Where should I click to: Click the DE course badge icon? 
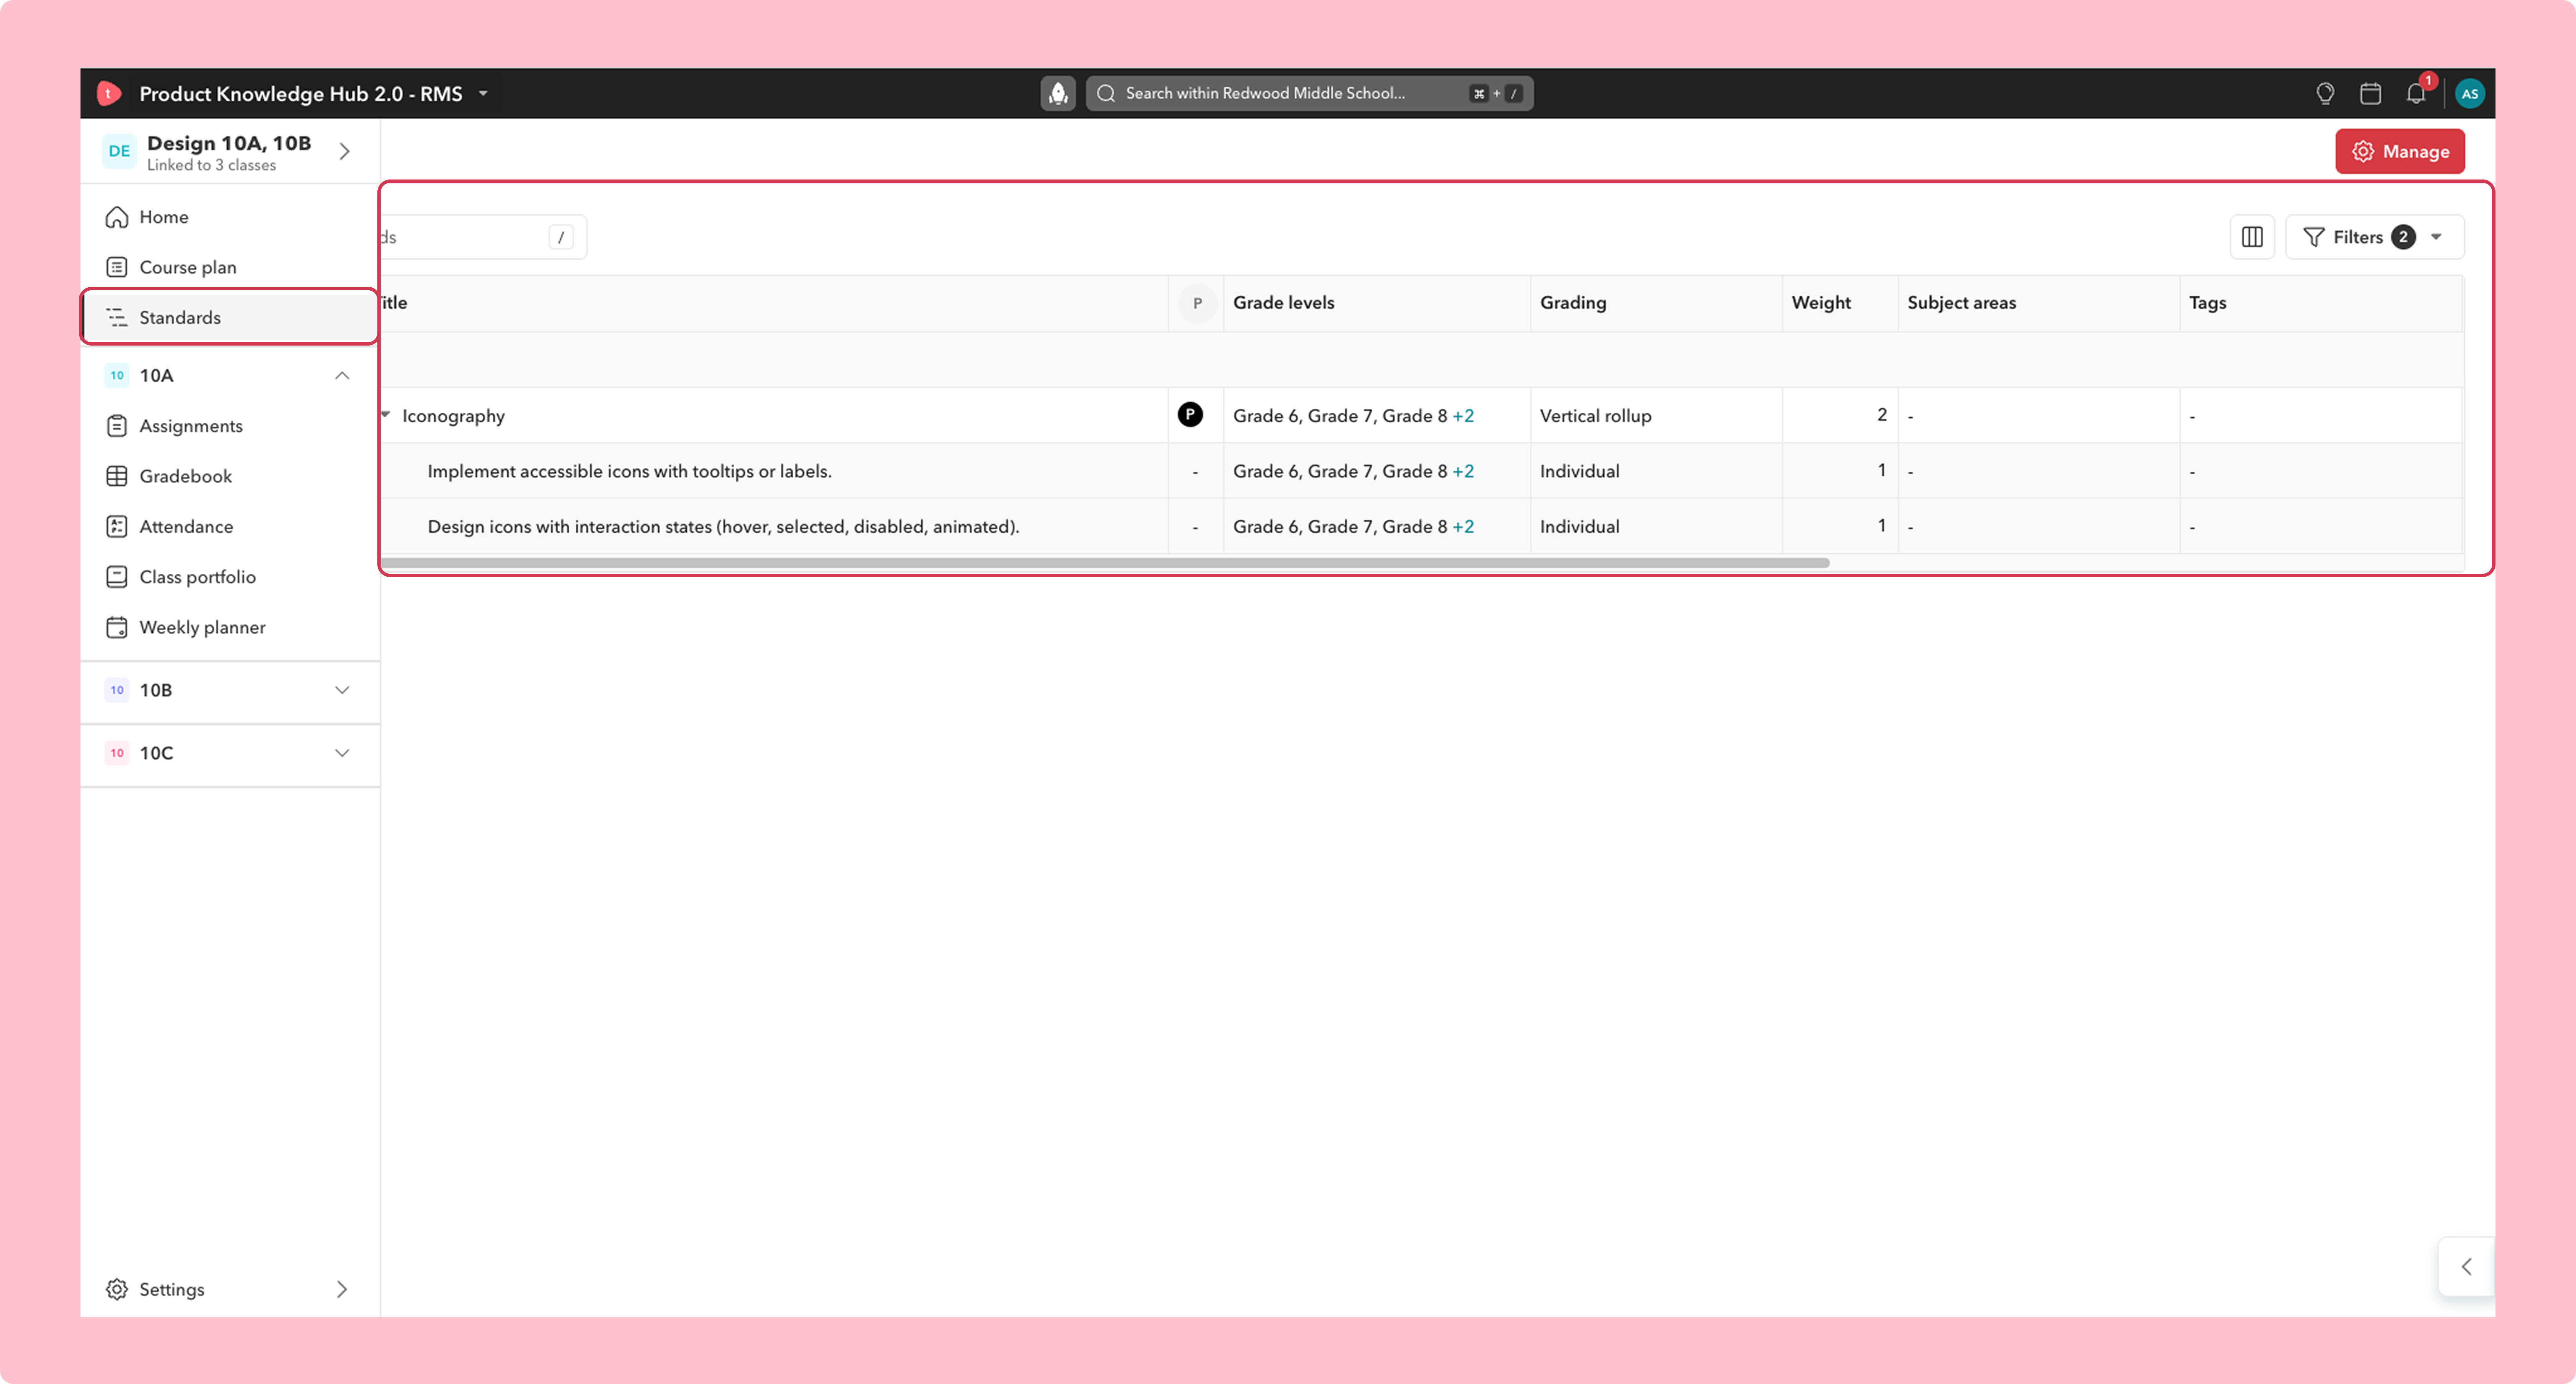(119, 151)
